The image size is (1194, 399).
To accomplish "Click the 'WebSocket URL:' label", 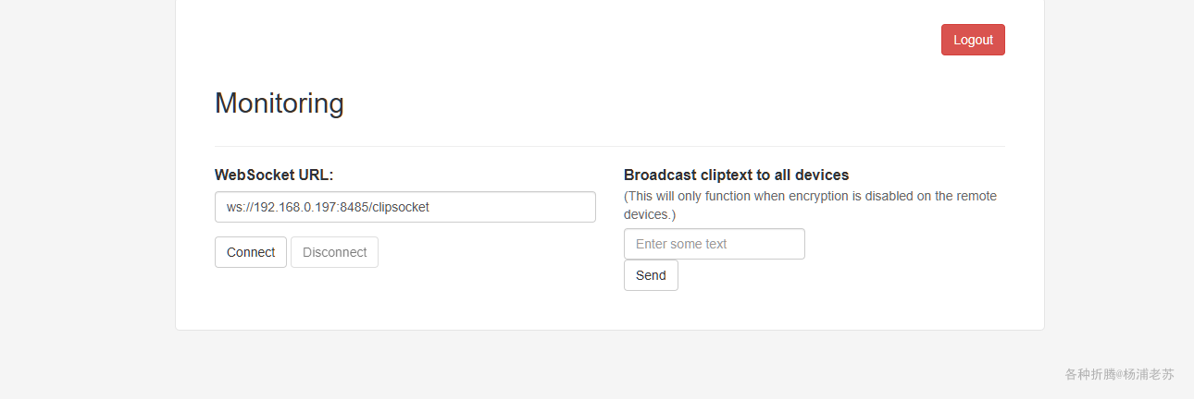I will 274,175.
